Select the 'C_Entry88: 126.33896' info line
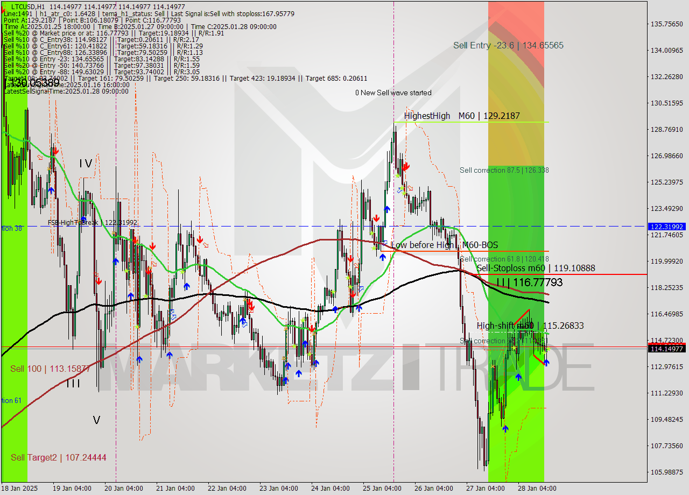The height and width of the screenshot is (495, 689). 103,52
